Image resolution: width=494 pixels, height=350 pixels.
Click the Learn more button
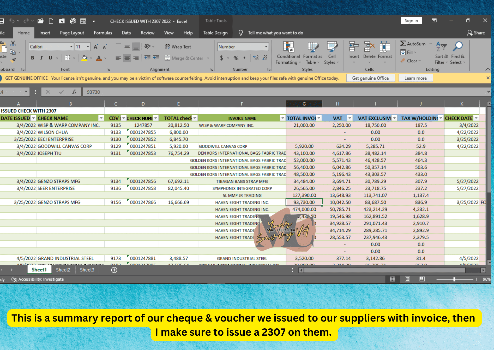pyautogui.click(x=415, y=78)
